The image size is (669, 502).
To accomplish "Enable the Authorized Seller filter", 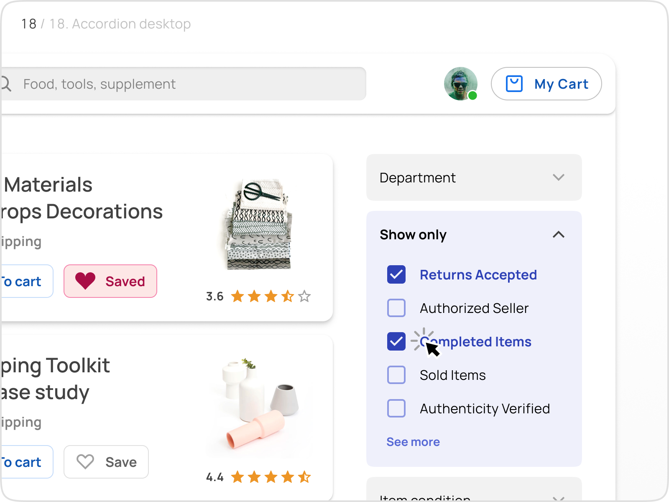I will tap(396, 308).
